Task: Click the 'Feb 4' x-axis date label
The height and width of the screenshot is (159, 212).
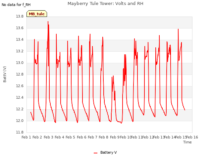Action: 60,137
